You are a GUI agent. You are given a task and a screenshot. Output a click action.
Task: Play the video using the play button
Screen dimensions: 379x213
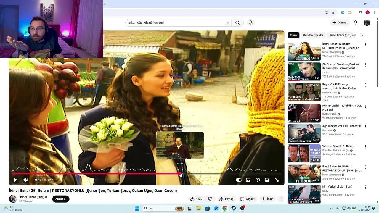pyautogui.click(x=15, y=180)
